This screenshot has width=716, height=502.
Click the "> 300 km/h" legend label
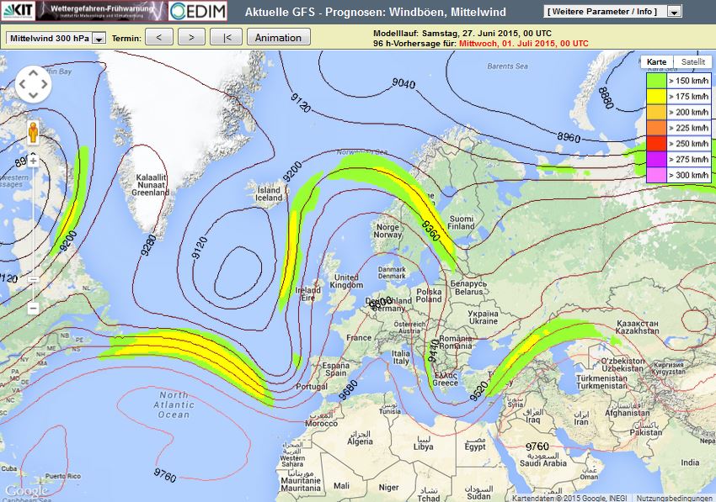(688, 175)
